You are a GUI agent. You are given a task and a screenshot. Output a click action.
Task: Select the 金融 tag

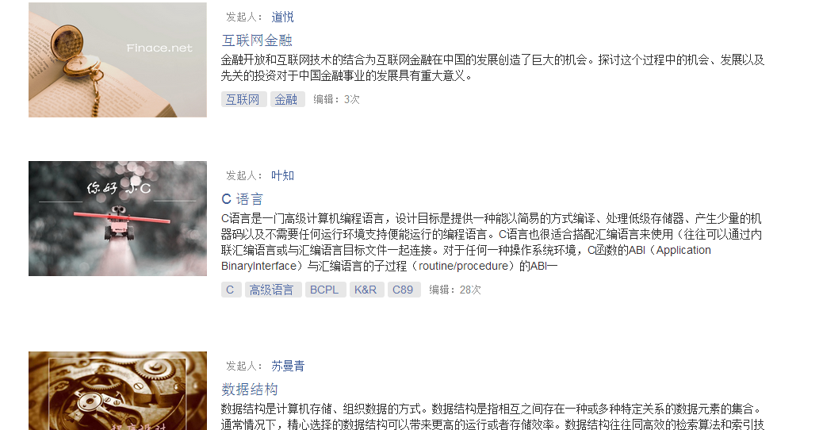tap(288, 99)
